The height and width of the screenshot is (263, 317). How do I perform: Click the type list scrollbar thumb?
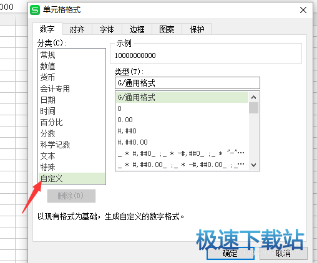click(253, 108)
